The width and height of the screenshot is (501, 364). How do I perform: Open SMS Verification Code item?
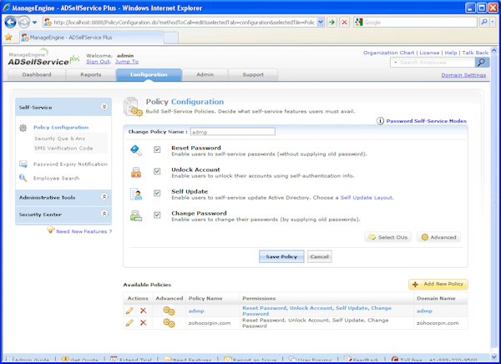[x=63, y=149]
